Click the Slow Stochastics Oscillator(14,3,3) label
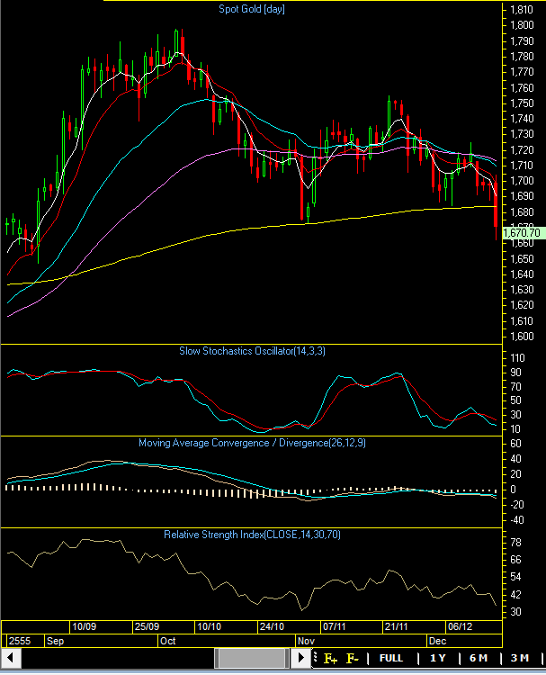 click(251, 350)
